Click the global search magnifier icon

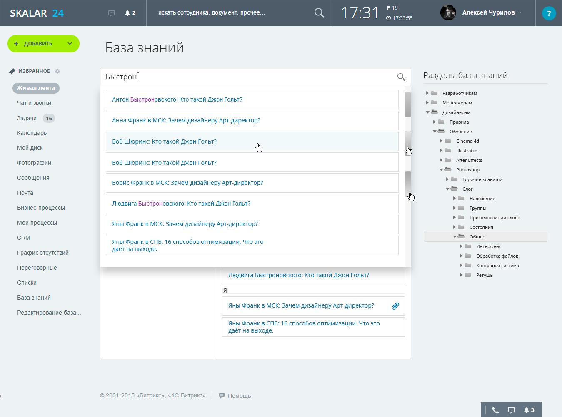[x=319, y=13]
